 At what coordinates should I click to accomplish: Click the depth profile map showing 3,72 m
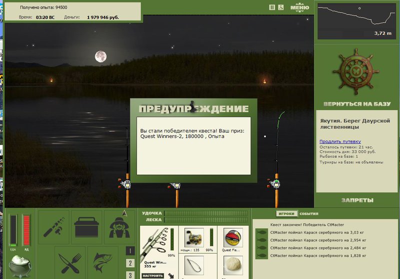pyautogui.click(x=356, y=21)
